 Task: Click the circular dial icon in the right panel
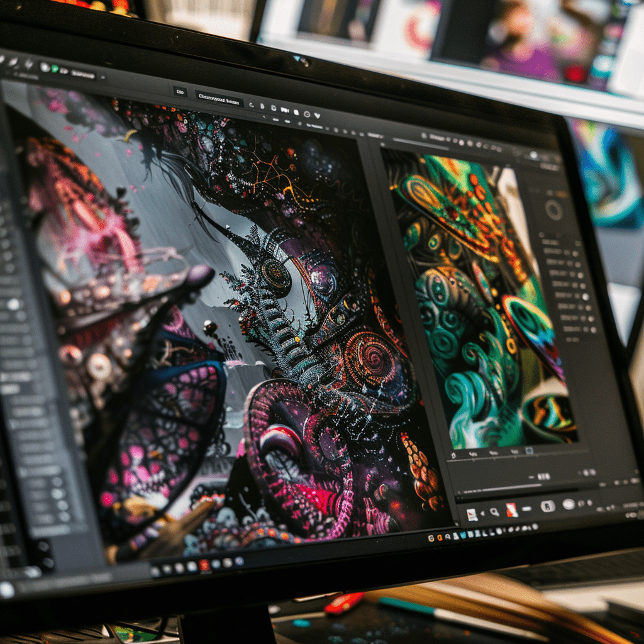click(x=553, y=210)
